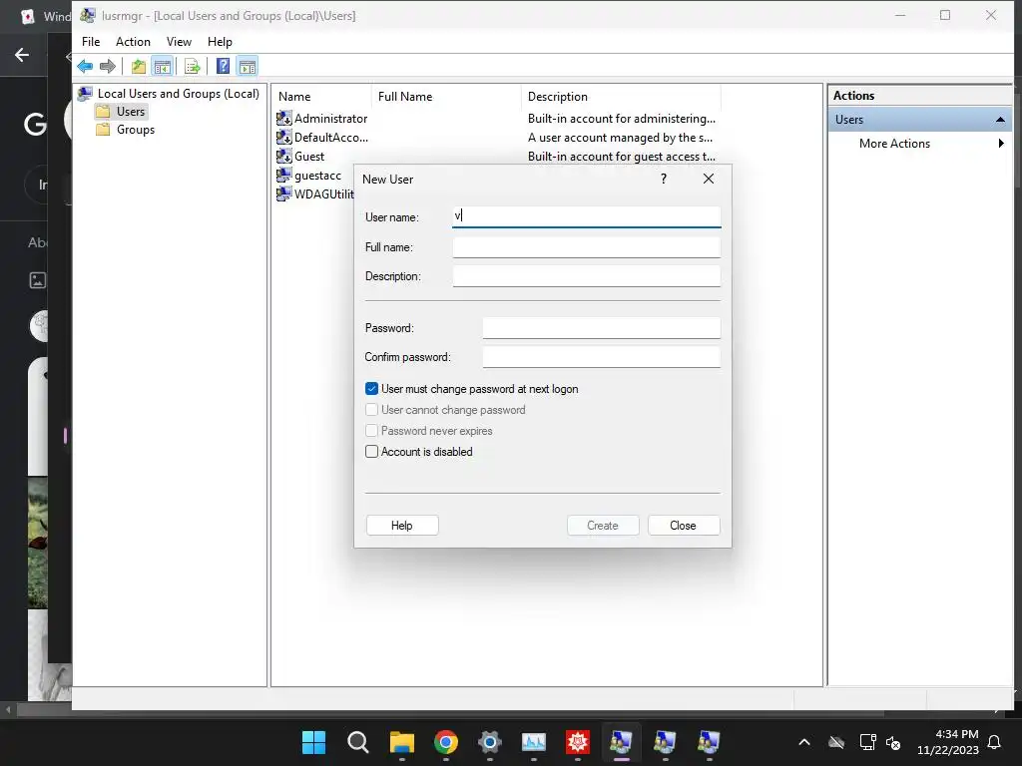Close the New User dialog with X
Screen dimensions: 1022x766
click(x=709, y=179)
